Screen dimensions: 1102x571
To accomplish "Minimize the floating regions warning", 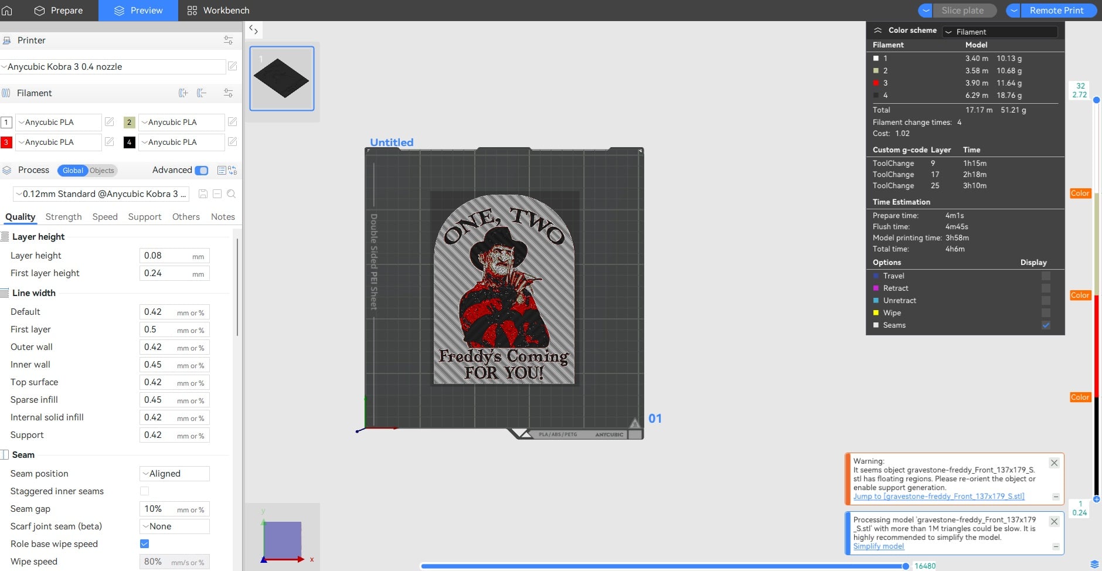I will (x=1056, y=497).
